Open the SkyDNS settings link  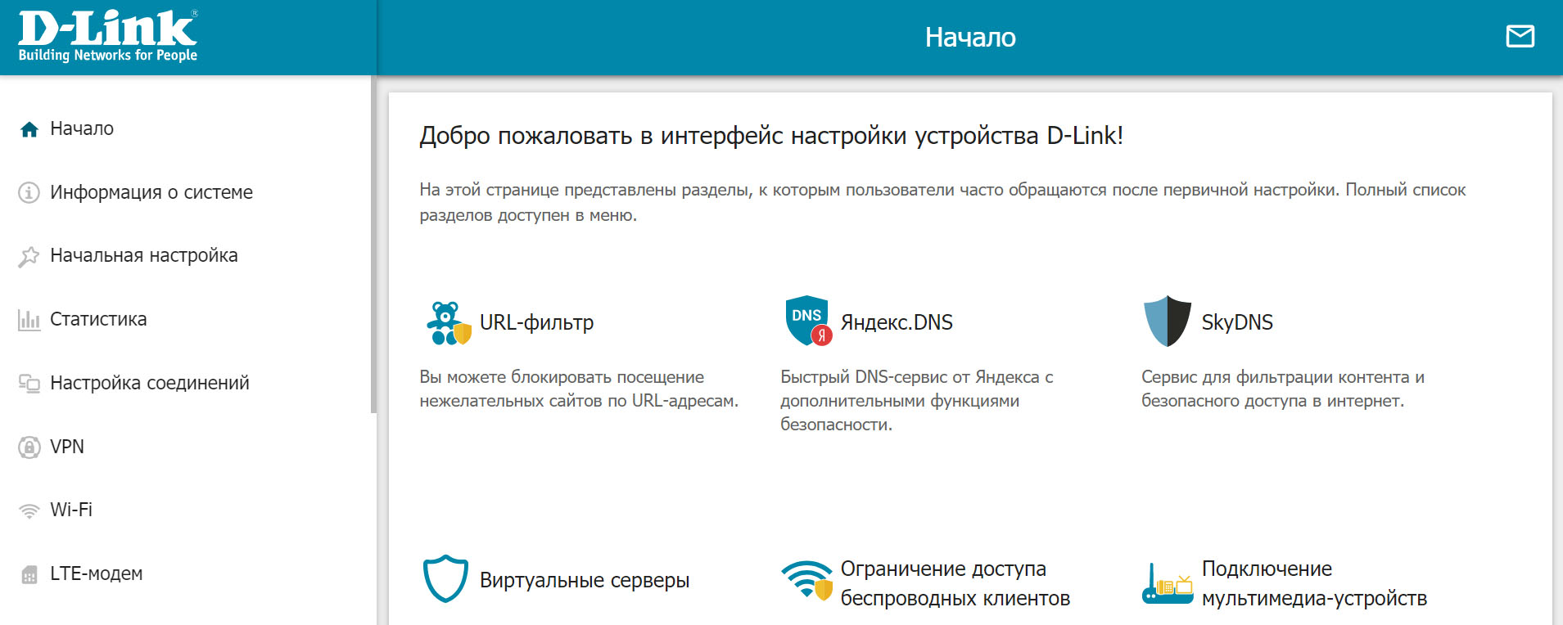coord(1237,323)
